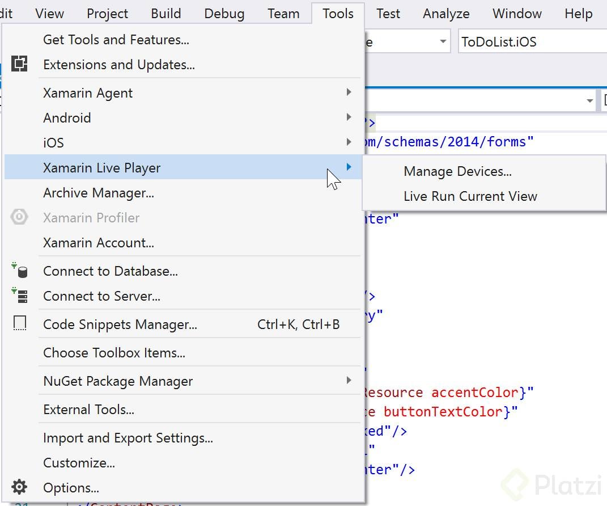The height and width of the screenshot is (506, 607).
Task: Click the Extensions and Updates icon
Action: point(20,64)
